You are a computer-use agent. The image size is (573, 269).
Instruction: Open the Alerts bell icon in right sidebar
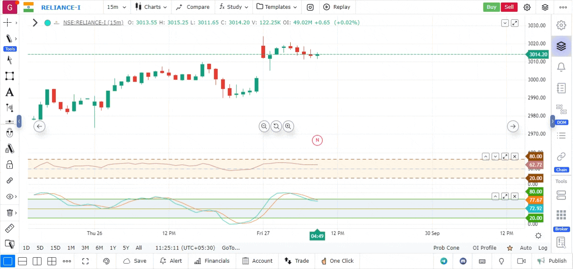point(561,67)
